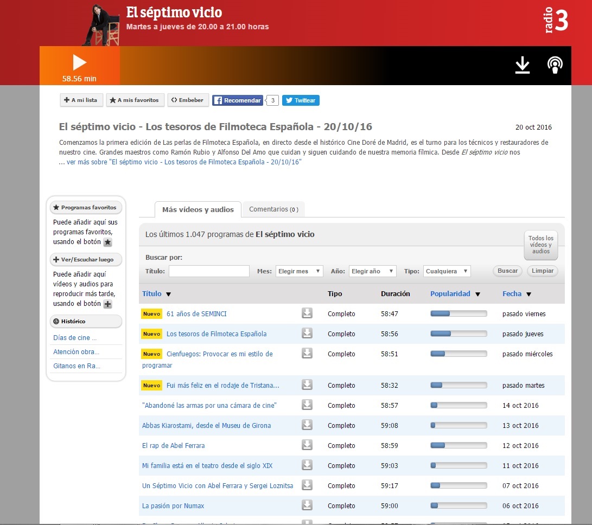Click the Nuevo badge on SEMINCI row
This screenshot has width=592, height=525.
tap(152, 313)
